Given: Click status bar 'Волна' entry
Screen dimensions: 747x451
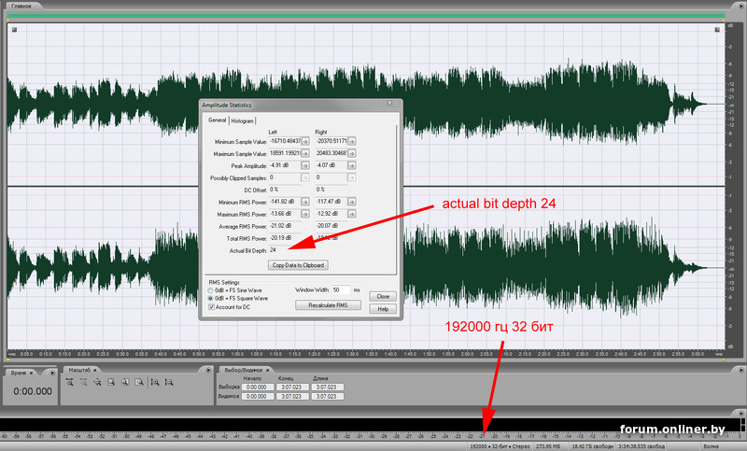Looking at the screenshot, I should (x=711, y=446).
